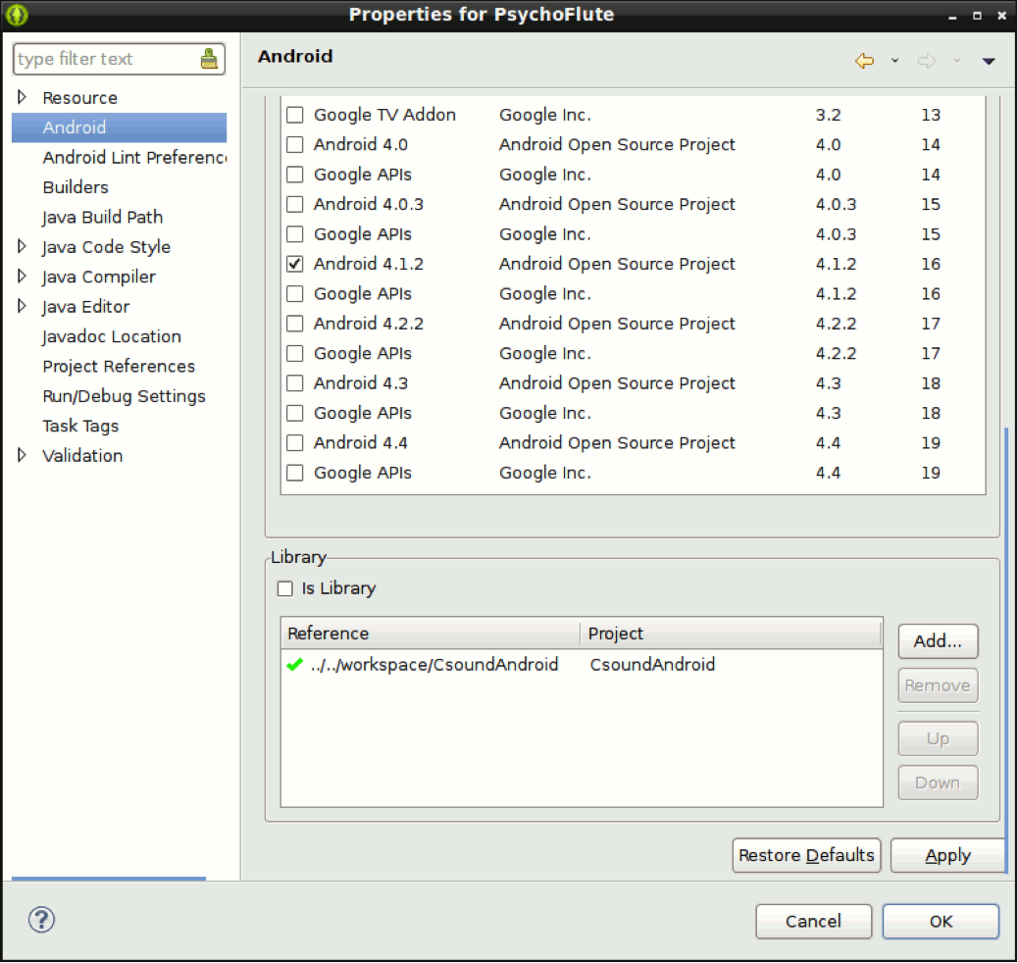The width and height of the screenshot is (1018, 963).
Task: Click the back navigation arrow icon
Action: click(x=864, y=61)
